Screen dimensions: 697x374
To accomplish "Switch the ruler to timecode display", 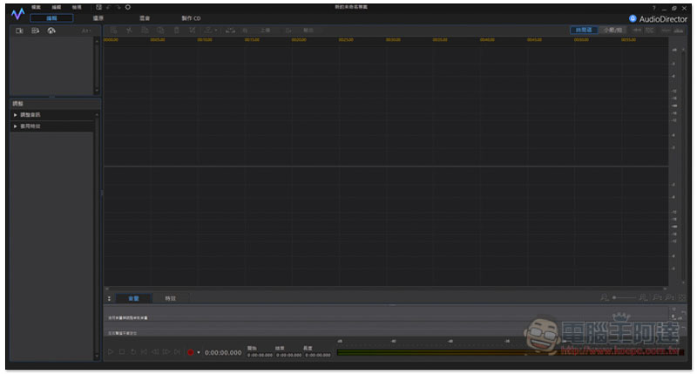I will click(x=584, y=31).
